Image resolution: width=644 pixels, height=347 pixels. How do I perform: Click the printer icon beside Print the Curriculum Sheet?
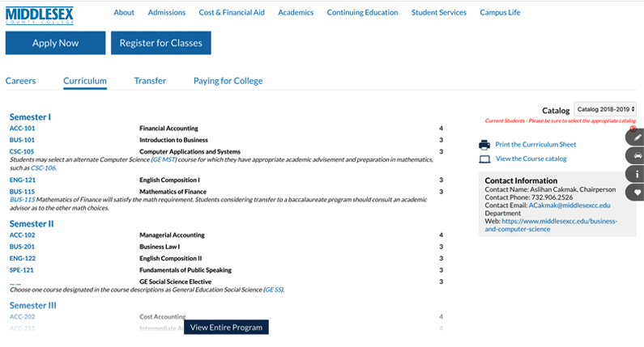[x=484, y=145]
